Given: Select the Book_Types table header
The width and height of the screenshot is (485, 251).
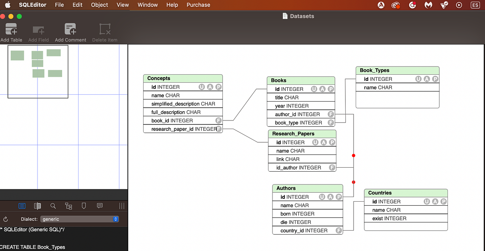Looking at the screenshot, I should coord(397,70).
